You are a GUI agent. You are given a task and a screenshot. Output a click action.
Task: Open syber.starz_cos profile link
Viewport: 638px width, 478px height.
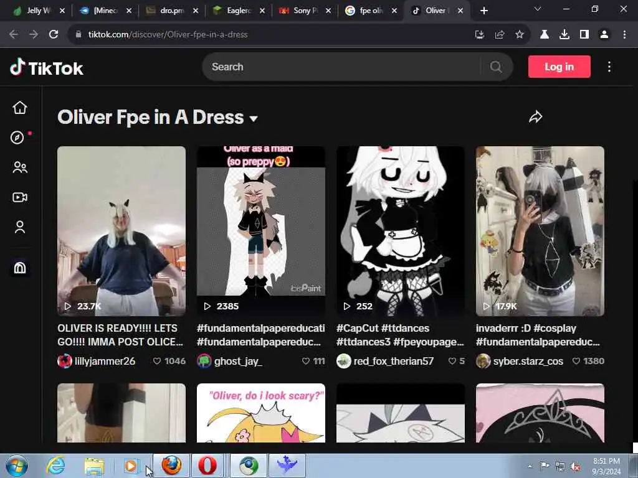[x=528, y=361]
